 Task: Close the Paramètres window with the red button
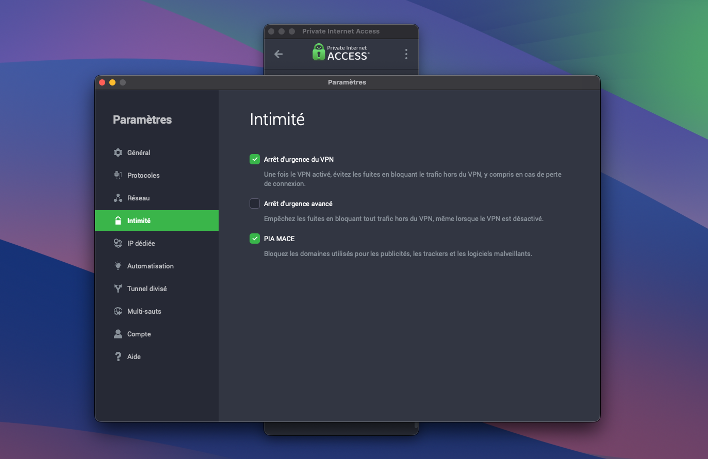(x=102, y=82)
